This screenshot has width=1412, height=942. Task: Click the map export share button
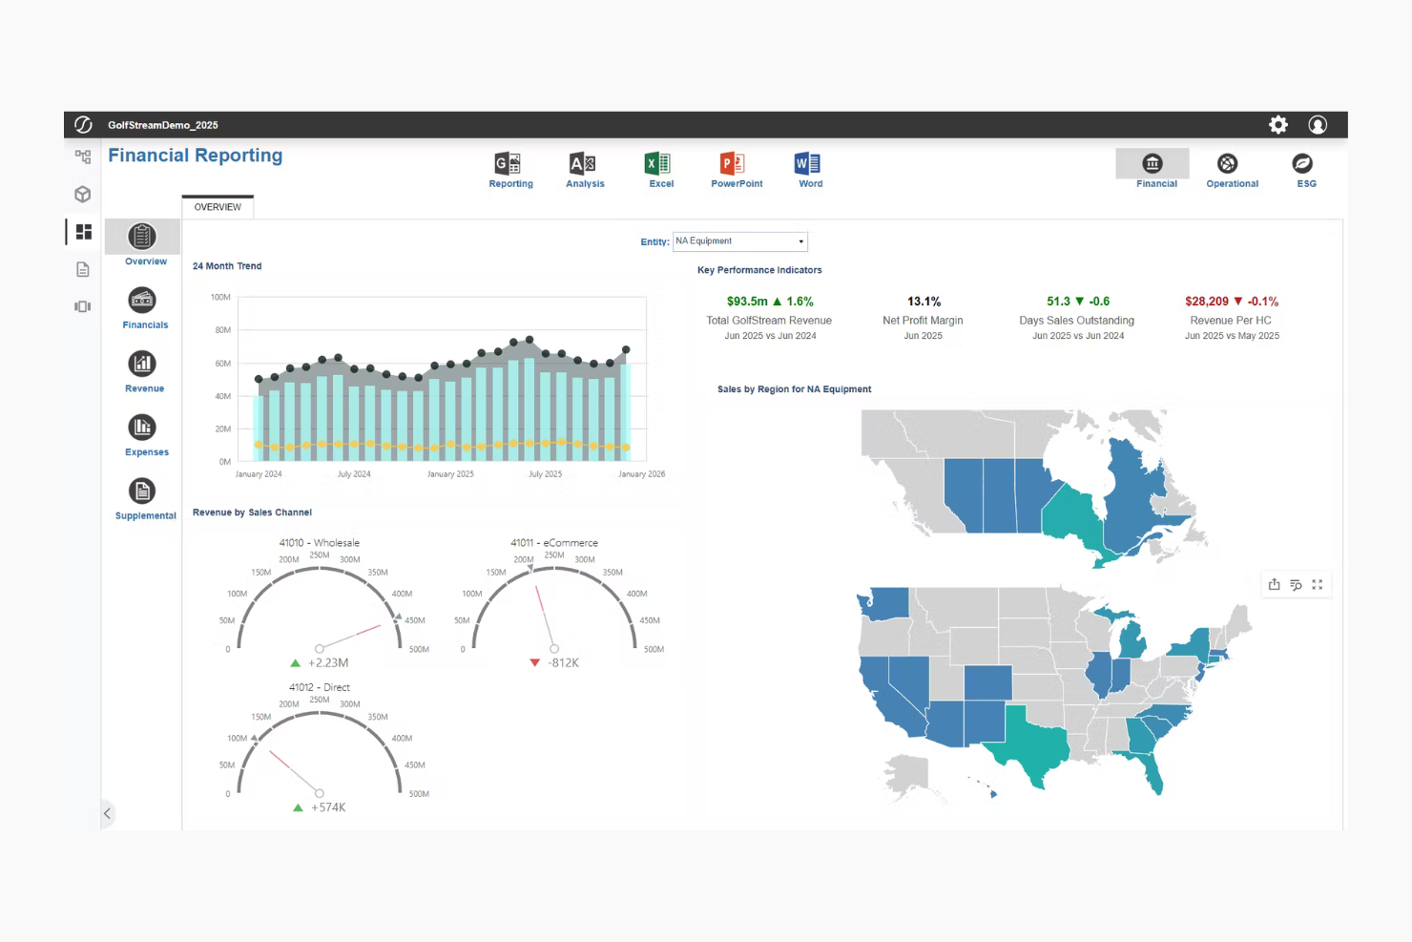[1275, 585]
